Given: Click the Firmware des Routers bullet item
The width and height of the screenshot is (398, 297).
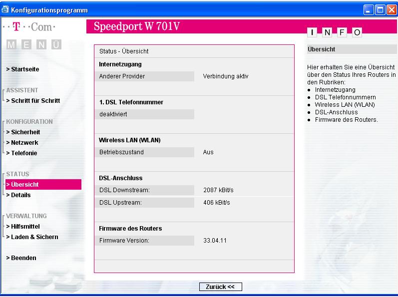Looking at the screenshot, I should coord(347,120).
